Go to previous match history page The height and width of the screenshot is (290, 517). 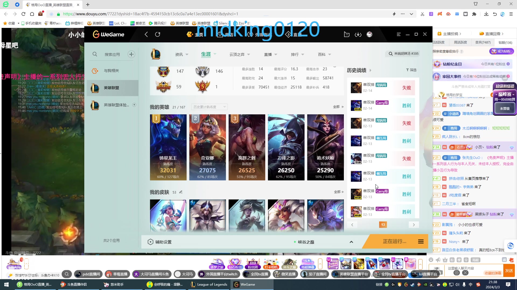pos(352,225)
